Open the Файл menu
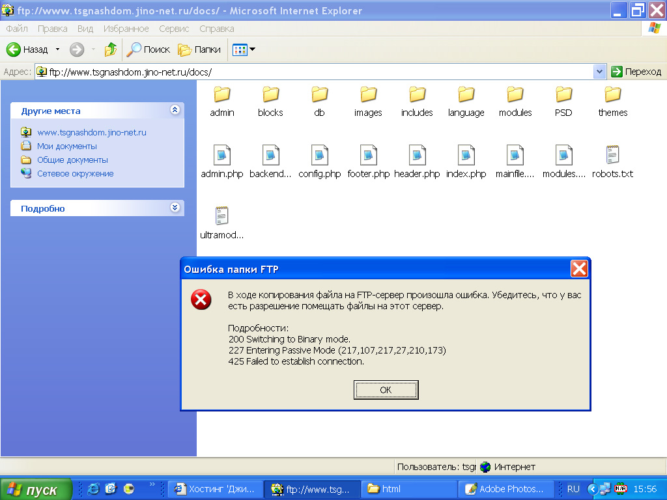 coord(17,29)
